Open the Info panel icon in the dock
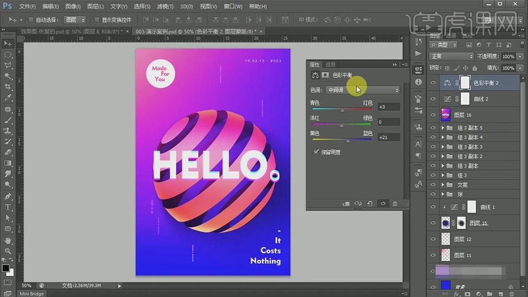 click(418, 82)
